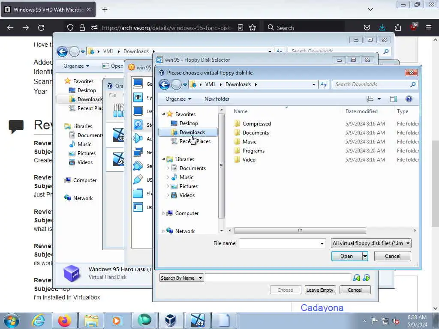Click the Cadayona link on the webpage
The height and width of the screenshot is (329, 439).
tap(322, 308)
